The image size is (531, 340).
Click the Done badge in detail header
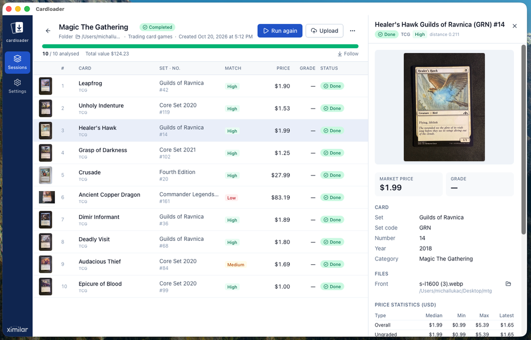pos(386,34)
